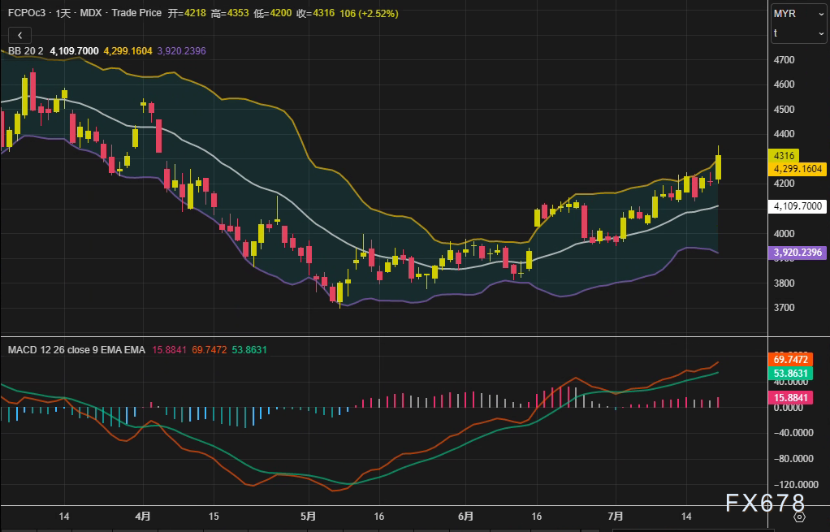Image resolution: width=830 pixels, height=532 pixels.
Task: Click the purple 3,920.2396 lower band tag
Action: click(798, 253)
